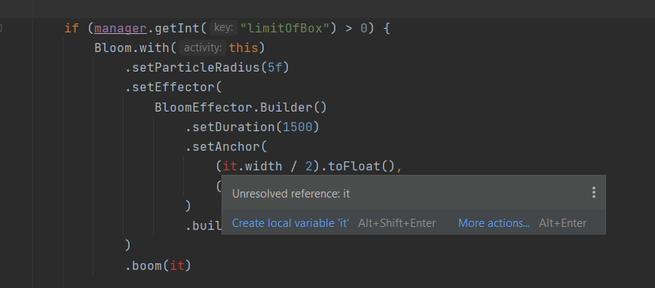Image resolution: width=655 pixels, height=288 pixels.
Task: Click the .setDuration call
Action: tap(231, 127)
